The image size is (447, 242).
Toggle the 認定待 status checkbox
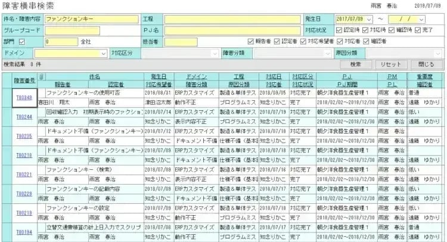[339, 30]
